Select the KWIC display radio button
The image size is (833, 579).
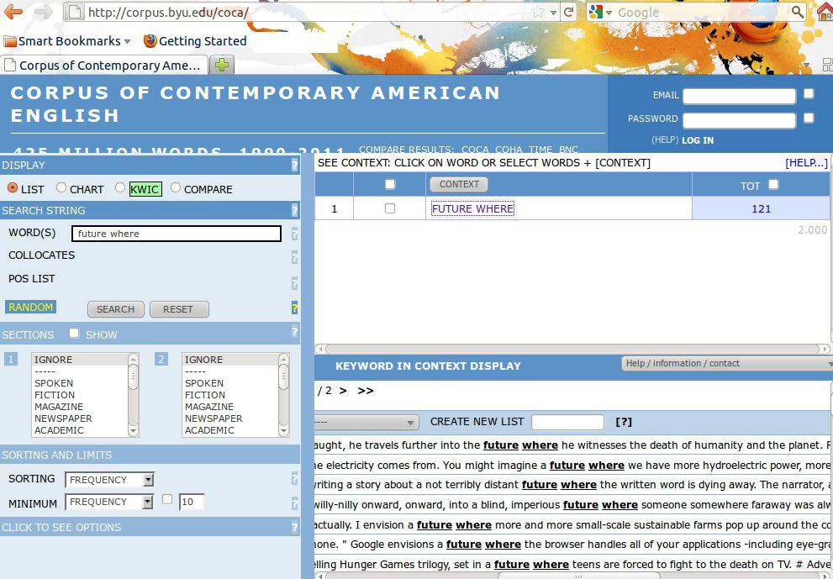120,187
